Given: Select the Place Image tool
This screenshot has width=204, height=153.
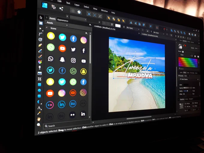Looking at the screenshot, I should click(x=40, y=73).
